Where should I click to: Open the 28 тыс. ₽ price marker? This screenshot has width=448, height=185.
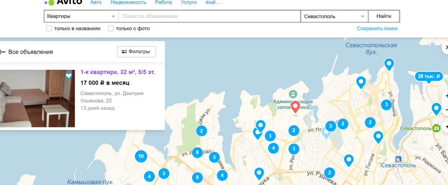click(x=429, y=77)
